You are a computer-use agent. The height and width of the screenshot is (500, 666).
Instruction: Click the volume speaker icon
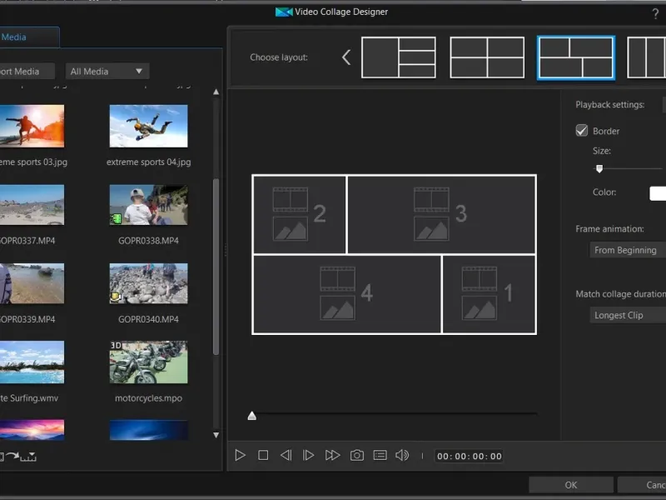[402, 455]
